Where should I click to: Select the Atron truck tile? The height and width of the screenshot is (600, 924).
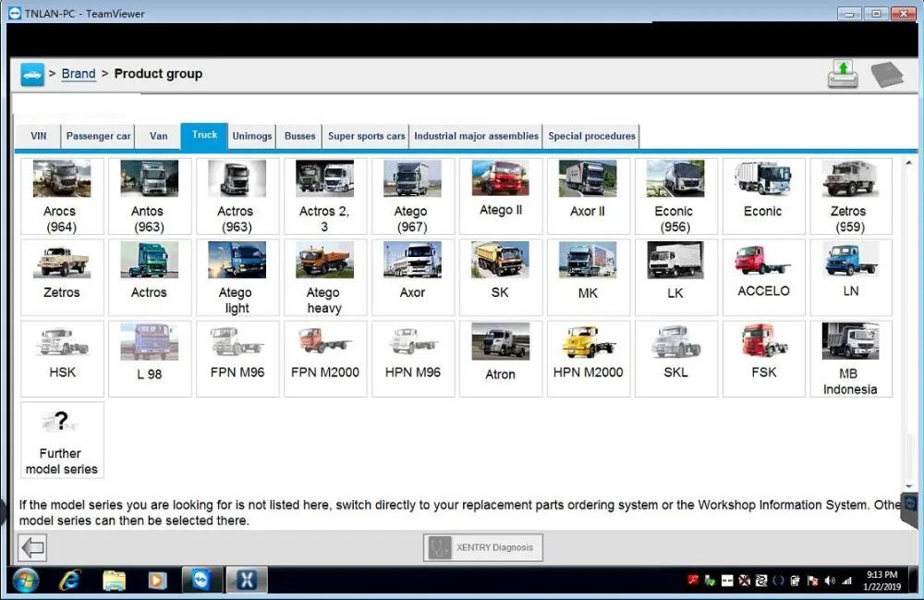[x=500, y=359]
